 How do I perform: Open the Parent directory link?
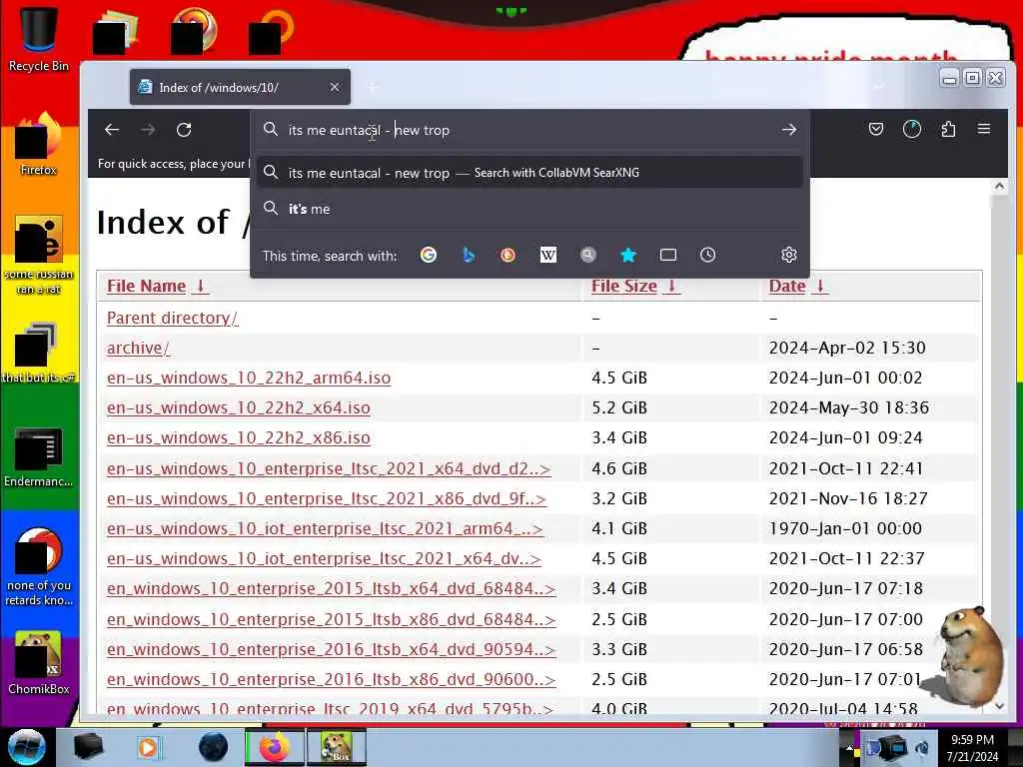tap(172, 318)
